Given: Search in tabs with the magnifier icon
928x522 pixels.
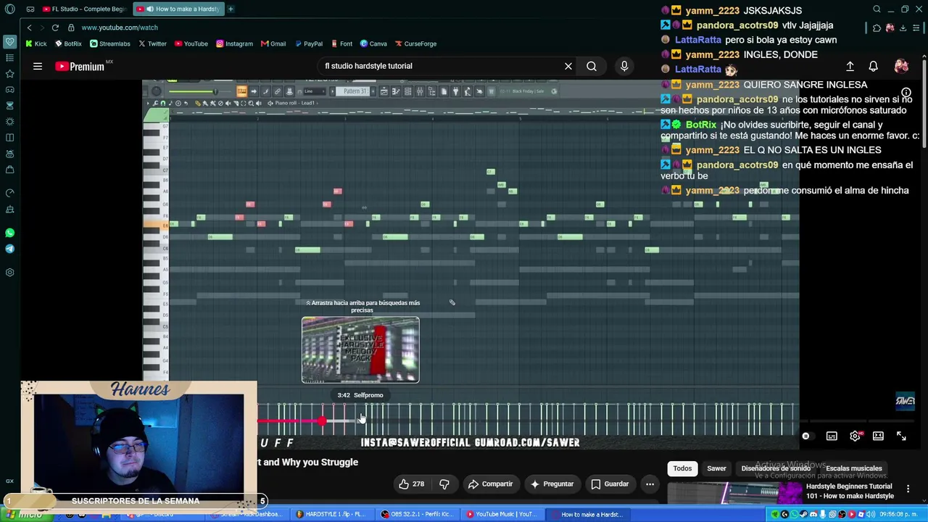Looking at the screenshot, I should click(877, 9).
